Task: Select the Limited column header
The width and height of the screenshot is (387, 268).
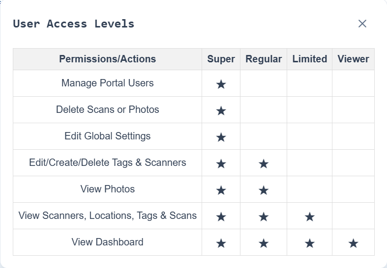Action: click(x=309, y=59)
